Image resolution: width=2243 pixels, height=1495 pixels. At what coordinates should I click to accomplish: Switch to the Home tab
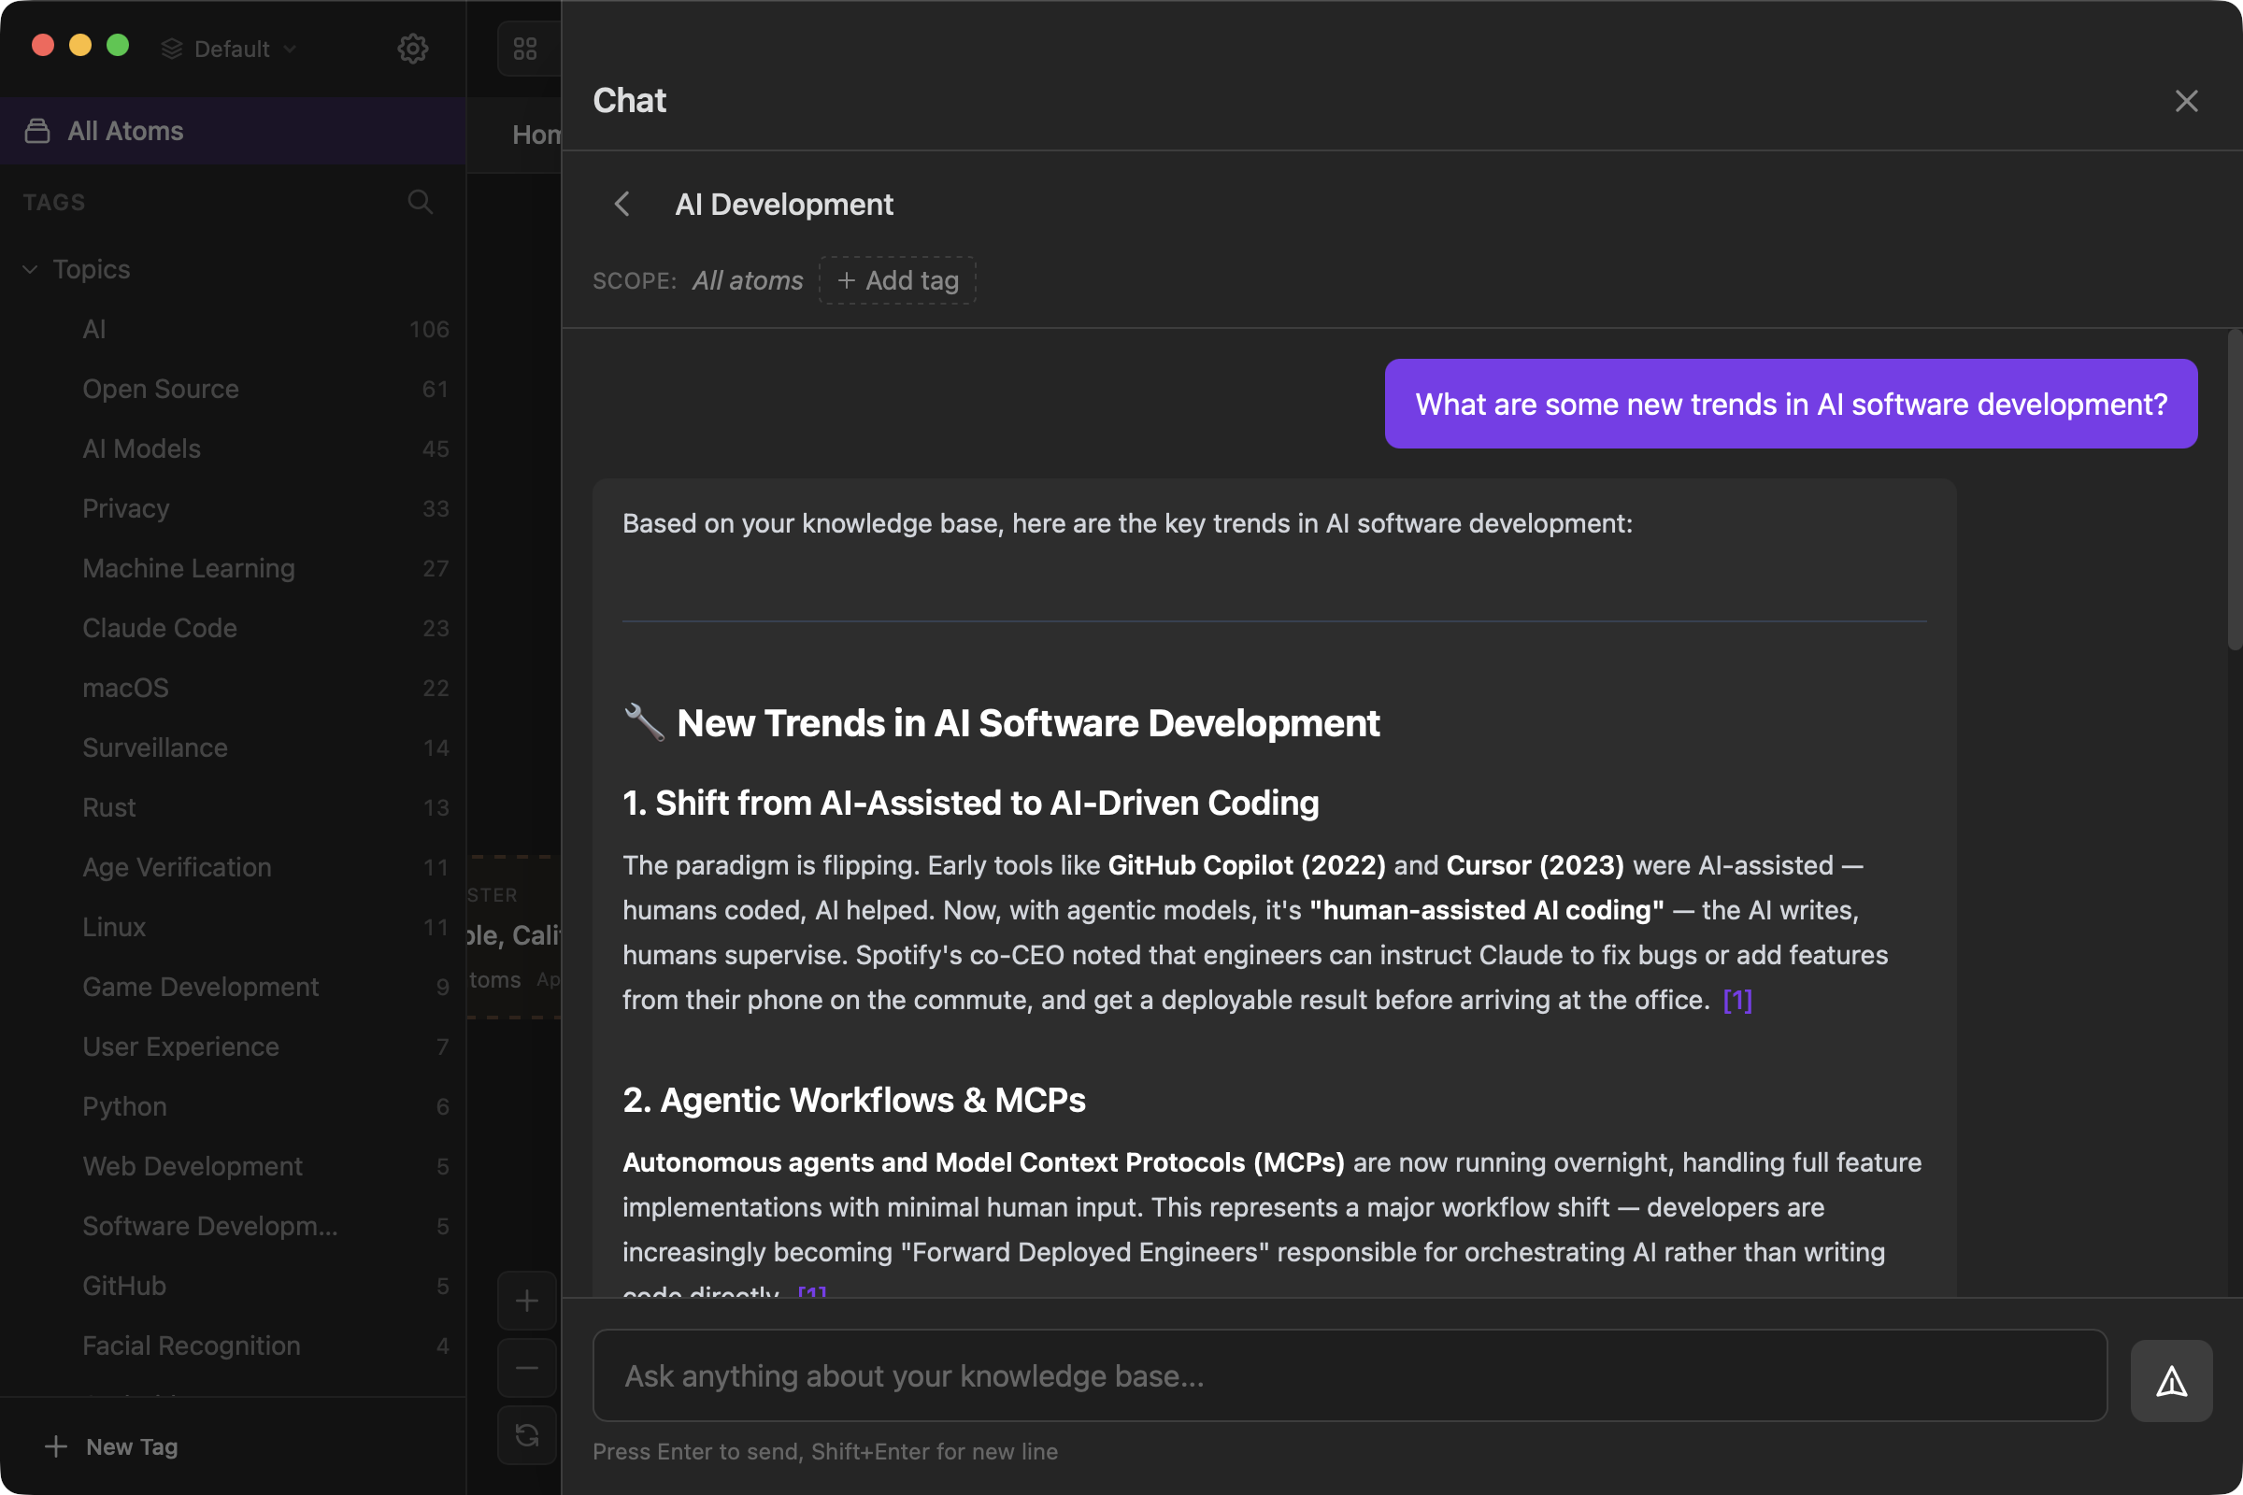[x=540, y=134]
